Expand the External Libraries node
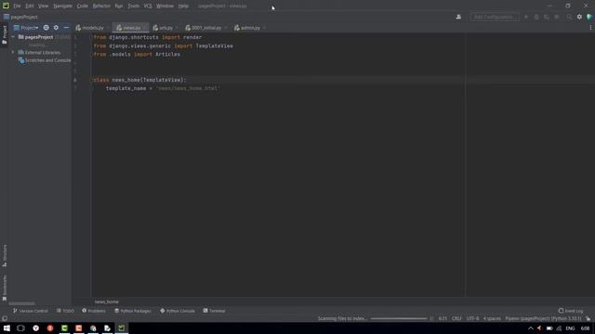 [x=13, y=52]
